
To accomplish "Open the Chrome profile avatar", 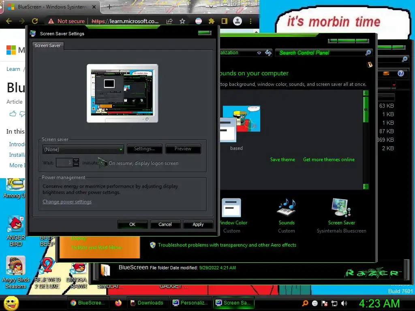I will click(x=237, y=21).
